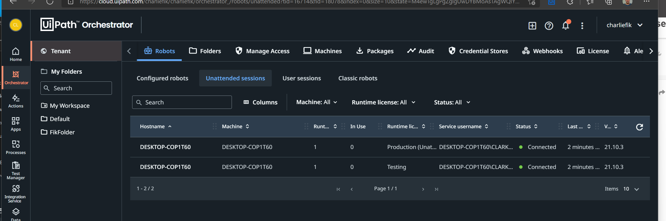Image resolution: width=666 pixels, height=221 pixels.
Task: Open the Runtime license filter dropdown
Action: click(x=383, y=102)
